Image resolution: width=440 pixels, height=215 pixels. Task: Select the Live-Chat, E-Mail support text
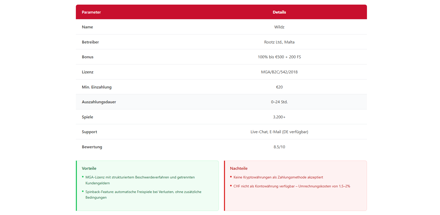[279, 132]
